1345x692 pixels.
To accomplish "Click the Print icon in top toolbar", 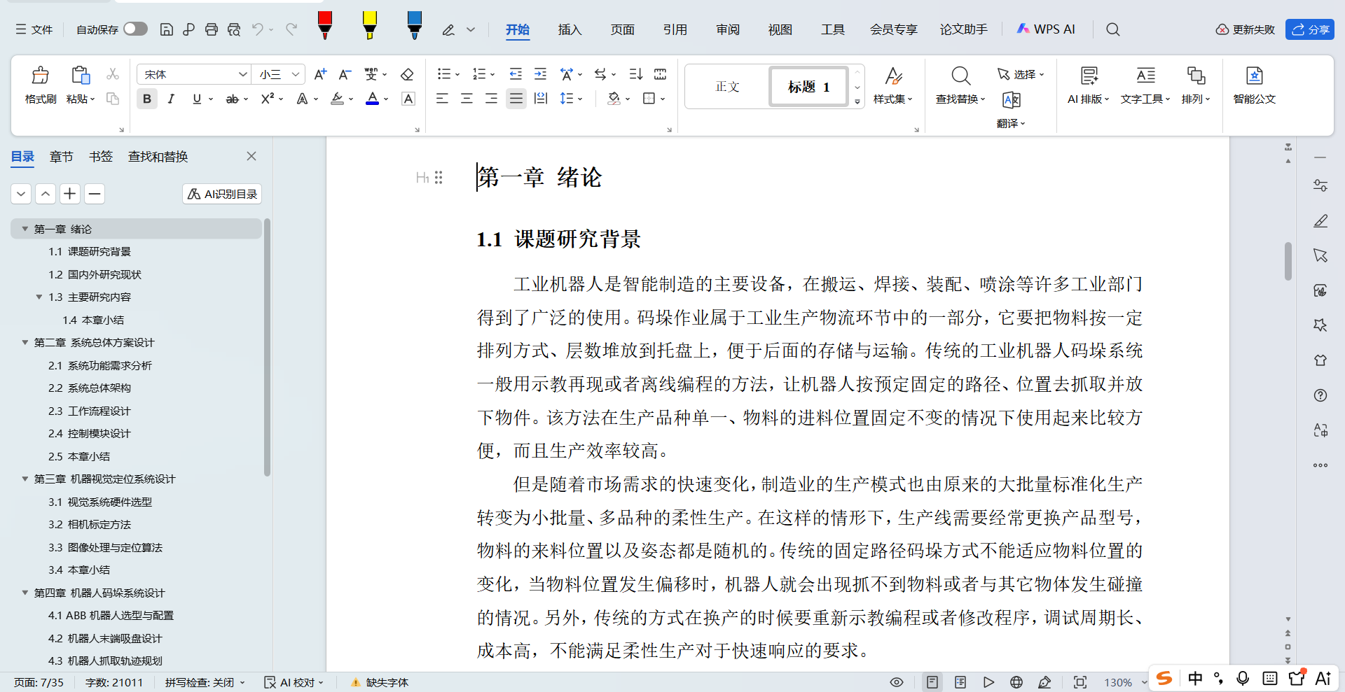I will point(212,29).
